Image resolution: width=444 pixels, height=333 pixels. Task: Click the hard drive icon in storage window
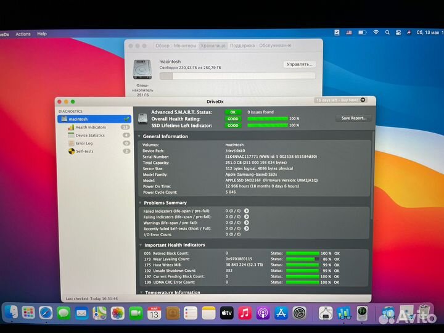tap(142, 69)
